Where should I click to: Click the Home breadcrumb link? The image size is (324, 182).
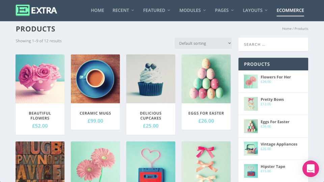tap(287, 29)
